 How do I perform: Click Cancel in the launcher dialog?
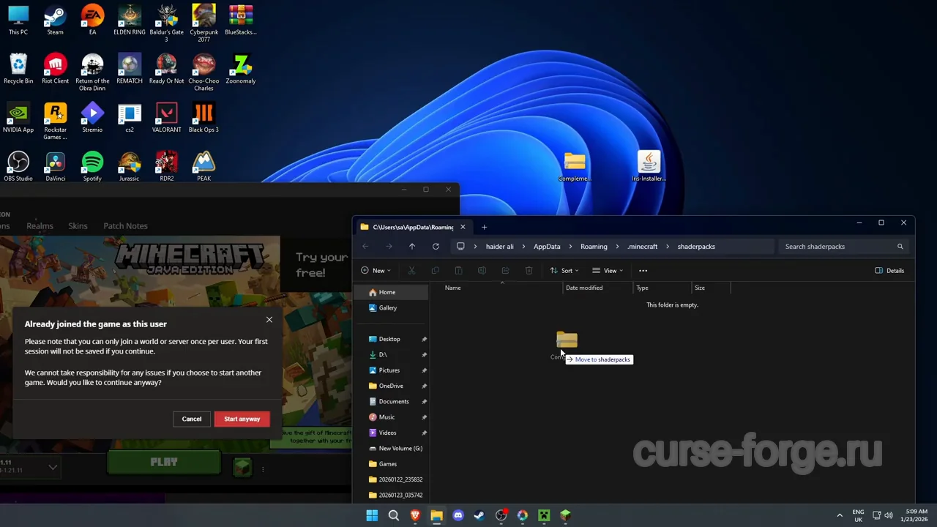192,419
